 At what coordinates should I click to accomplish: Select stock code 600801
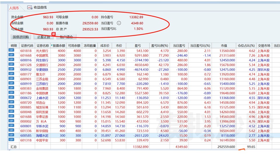(26, 126)
